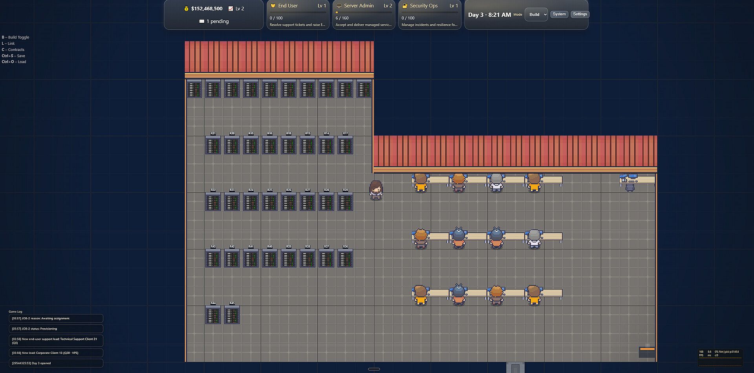Click the Day 3 opened log entry

tap(56, 363)
